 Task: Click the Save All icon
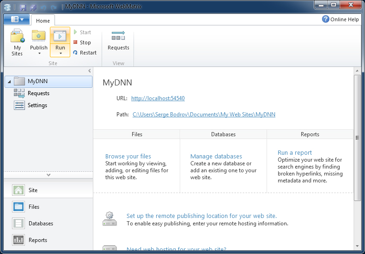(33, 8)
